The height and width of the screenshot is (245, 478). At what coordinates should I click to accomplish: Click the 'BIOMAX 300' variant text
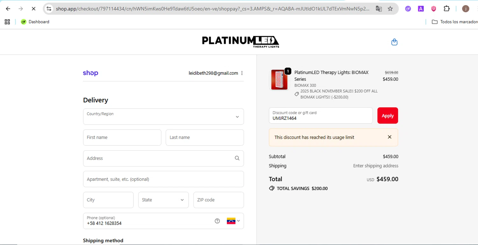pos(305,85)
